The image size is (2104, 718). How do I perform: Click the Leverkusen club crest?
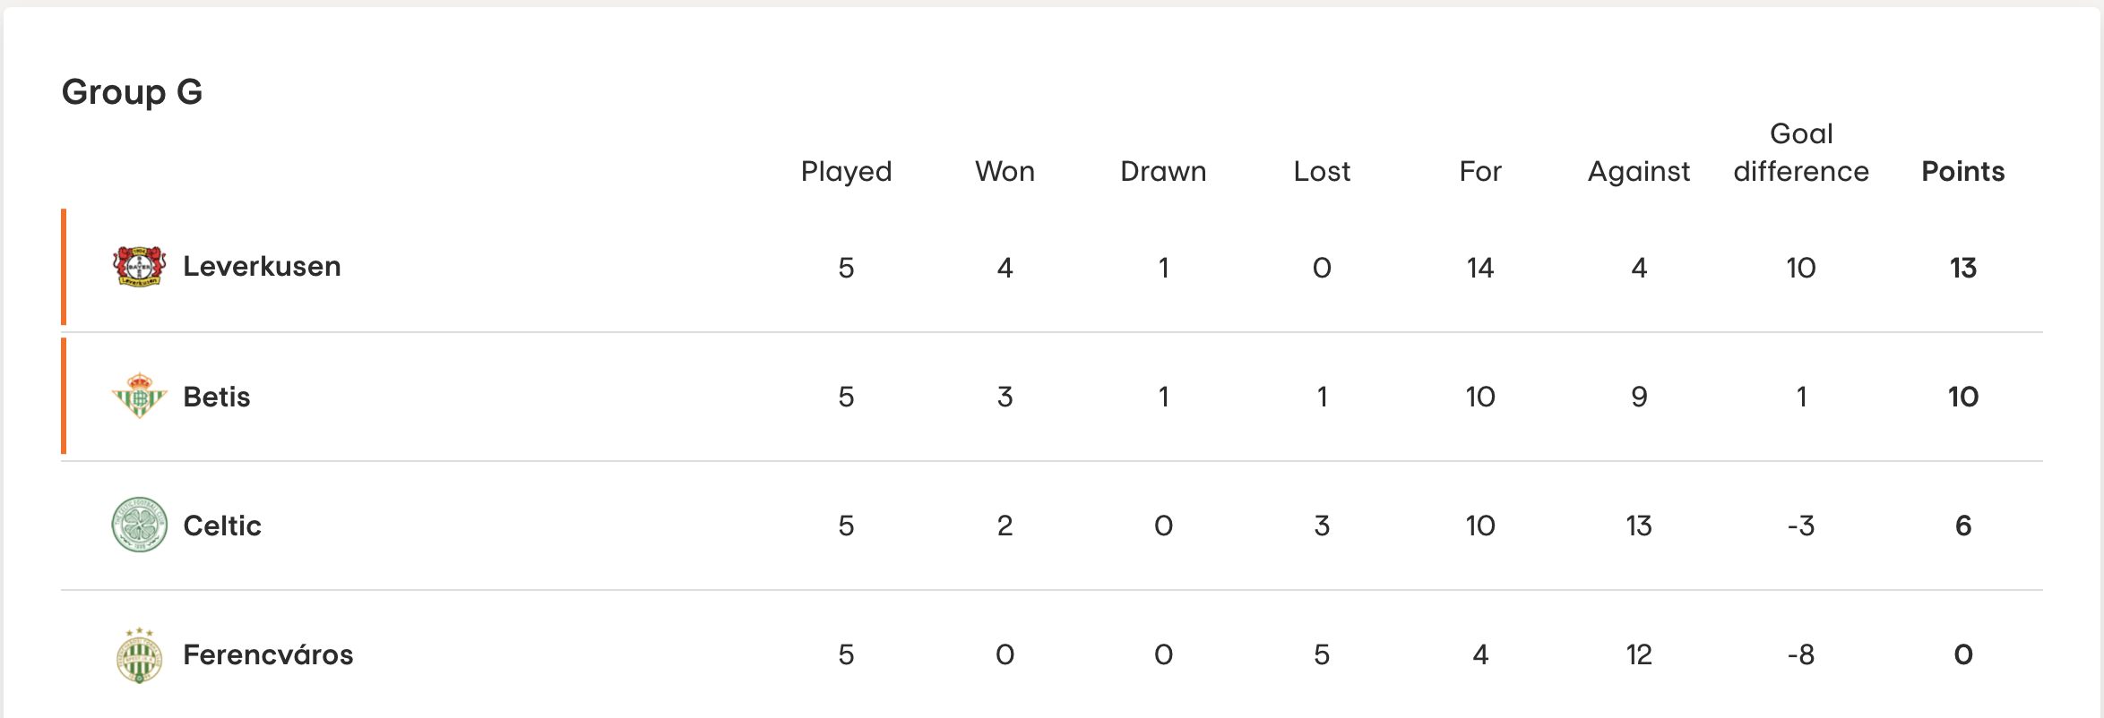(139, 267)
